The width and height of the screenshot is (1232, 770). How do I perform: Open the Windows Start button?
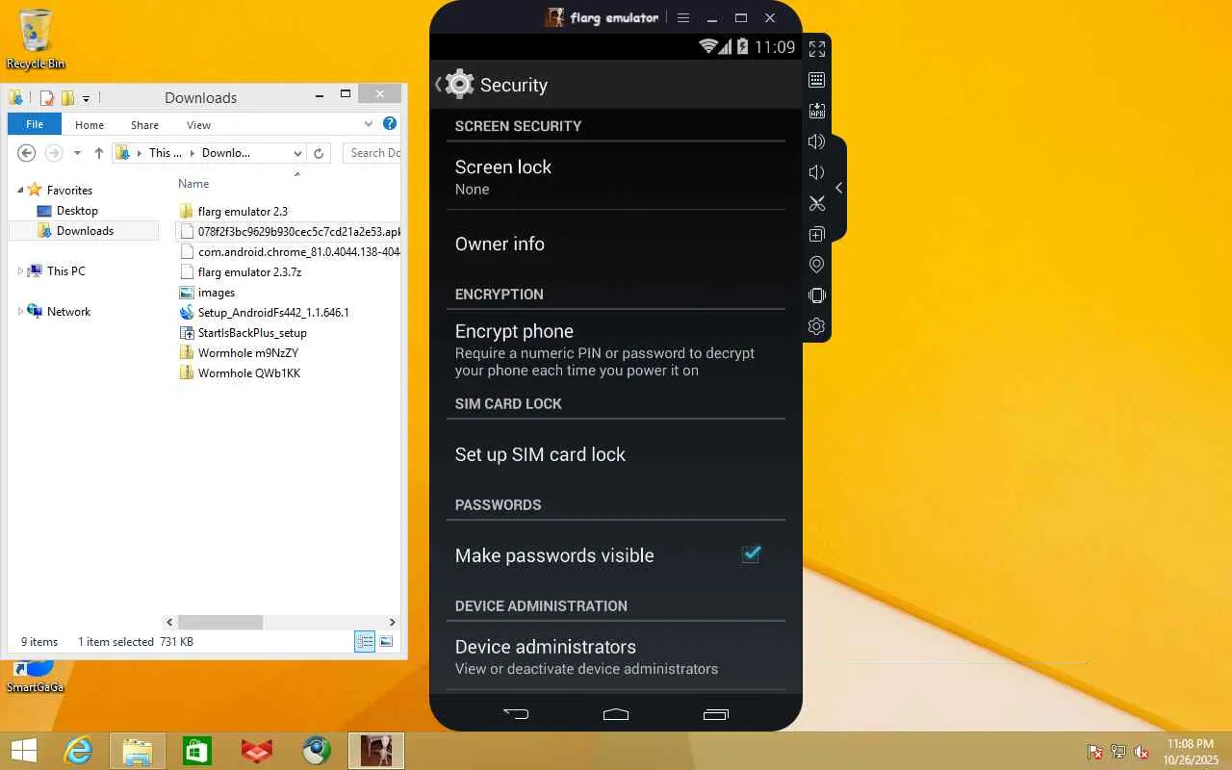coord(23,751)
